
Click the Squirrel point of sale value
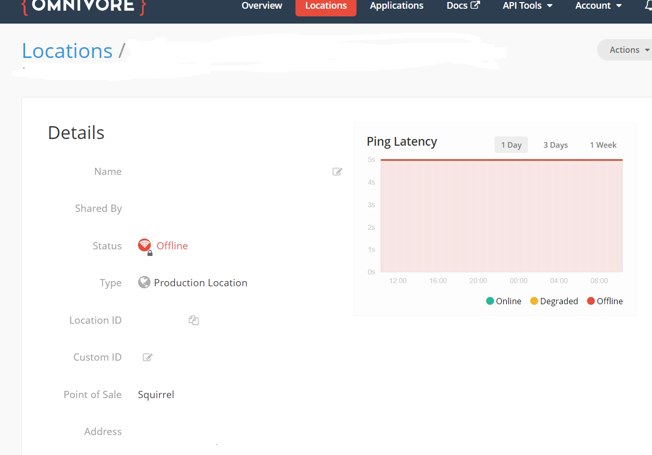156,394
